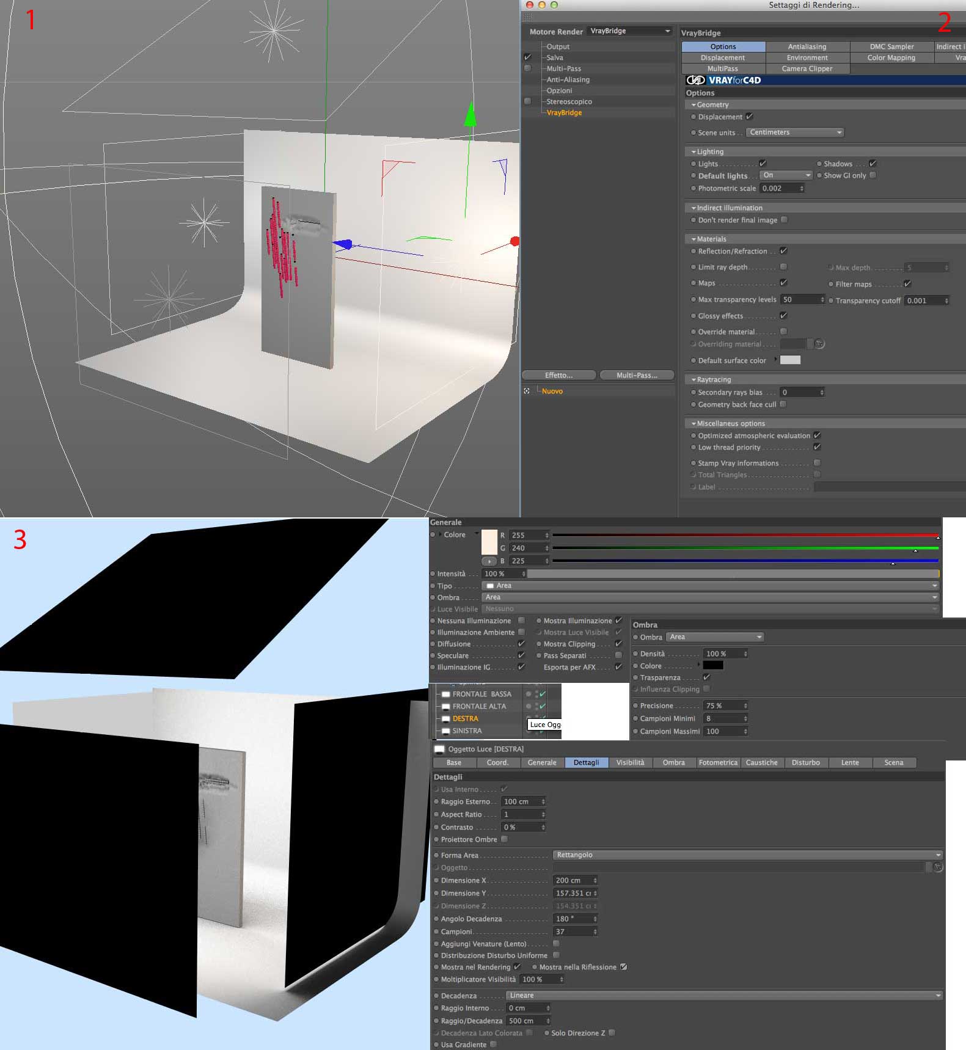Viewport: 966px width, 1050px height.
Task: Click the Default surface color swatch
Action: [790, 360]
